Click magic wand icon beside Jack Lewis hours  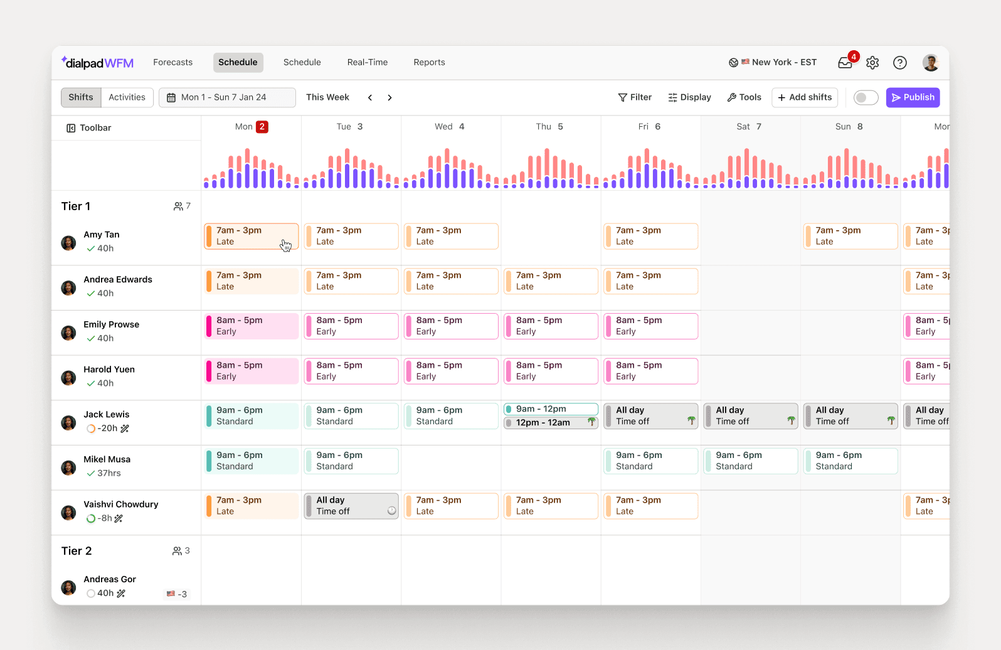click(x=125, y=429)
